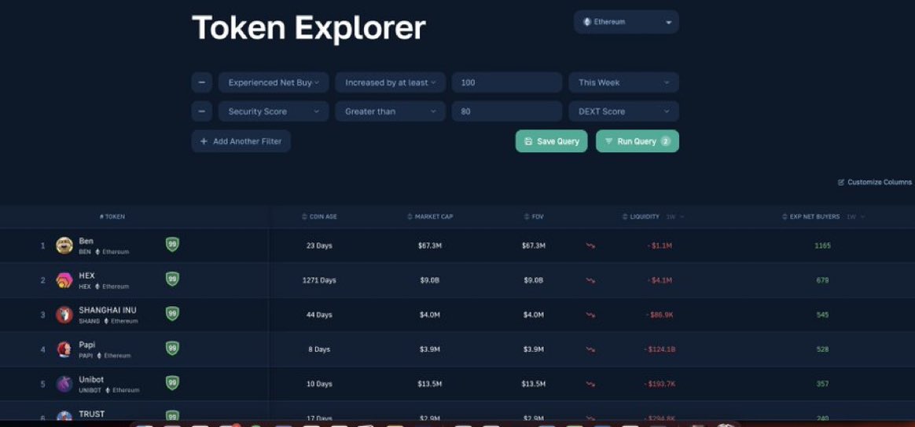Click the $9.0B market cap for HEX
Screen dimensions: 915x427
pos(429,280)
